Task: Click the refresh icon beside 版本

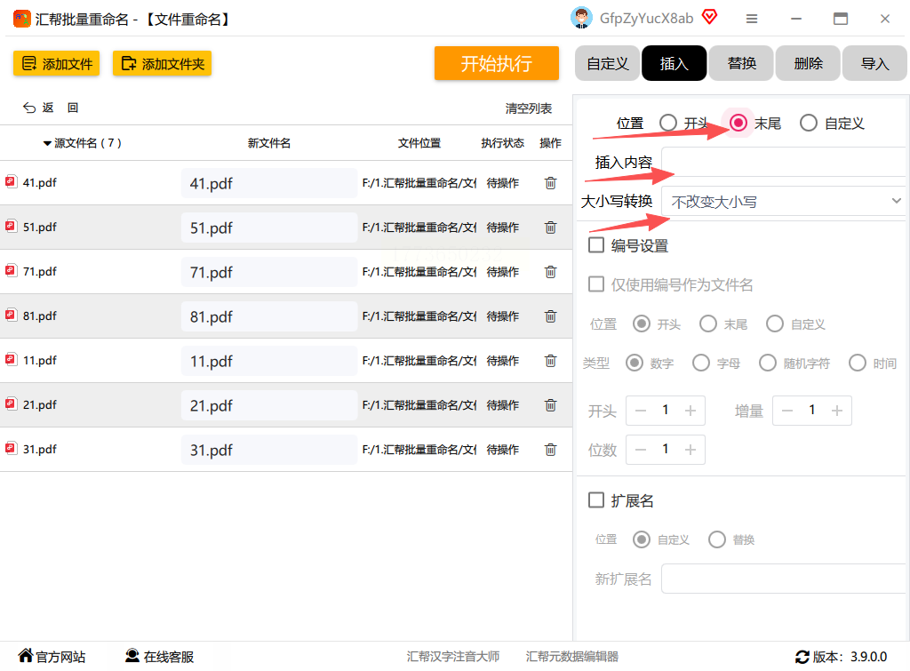Action: click(802, 657)
